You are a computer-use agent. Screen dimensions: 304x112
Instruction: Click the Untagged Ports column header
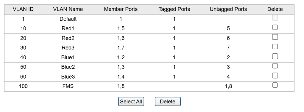click(228, 9)
